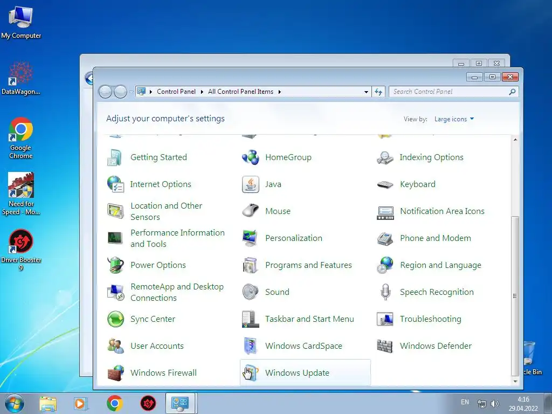This screenshot has height=414, width=552.
Task: Select the Driver Booster 9 desktop shortcut
Action: (x=21, y=250)
